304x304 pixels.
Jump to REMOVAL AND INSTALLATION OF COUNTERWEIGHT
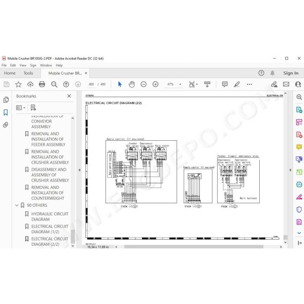click(x=48, y=193)
